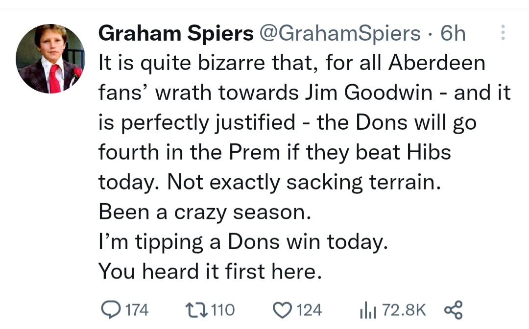
Task: Open the tweet via the 6h timestamp
Action: tap(453, 34)
